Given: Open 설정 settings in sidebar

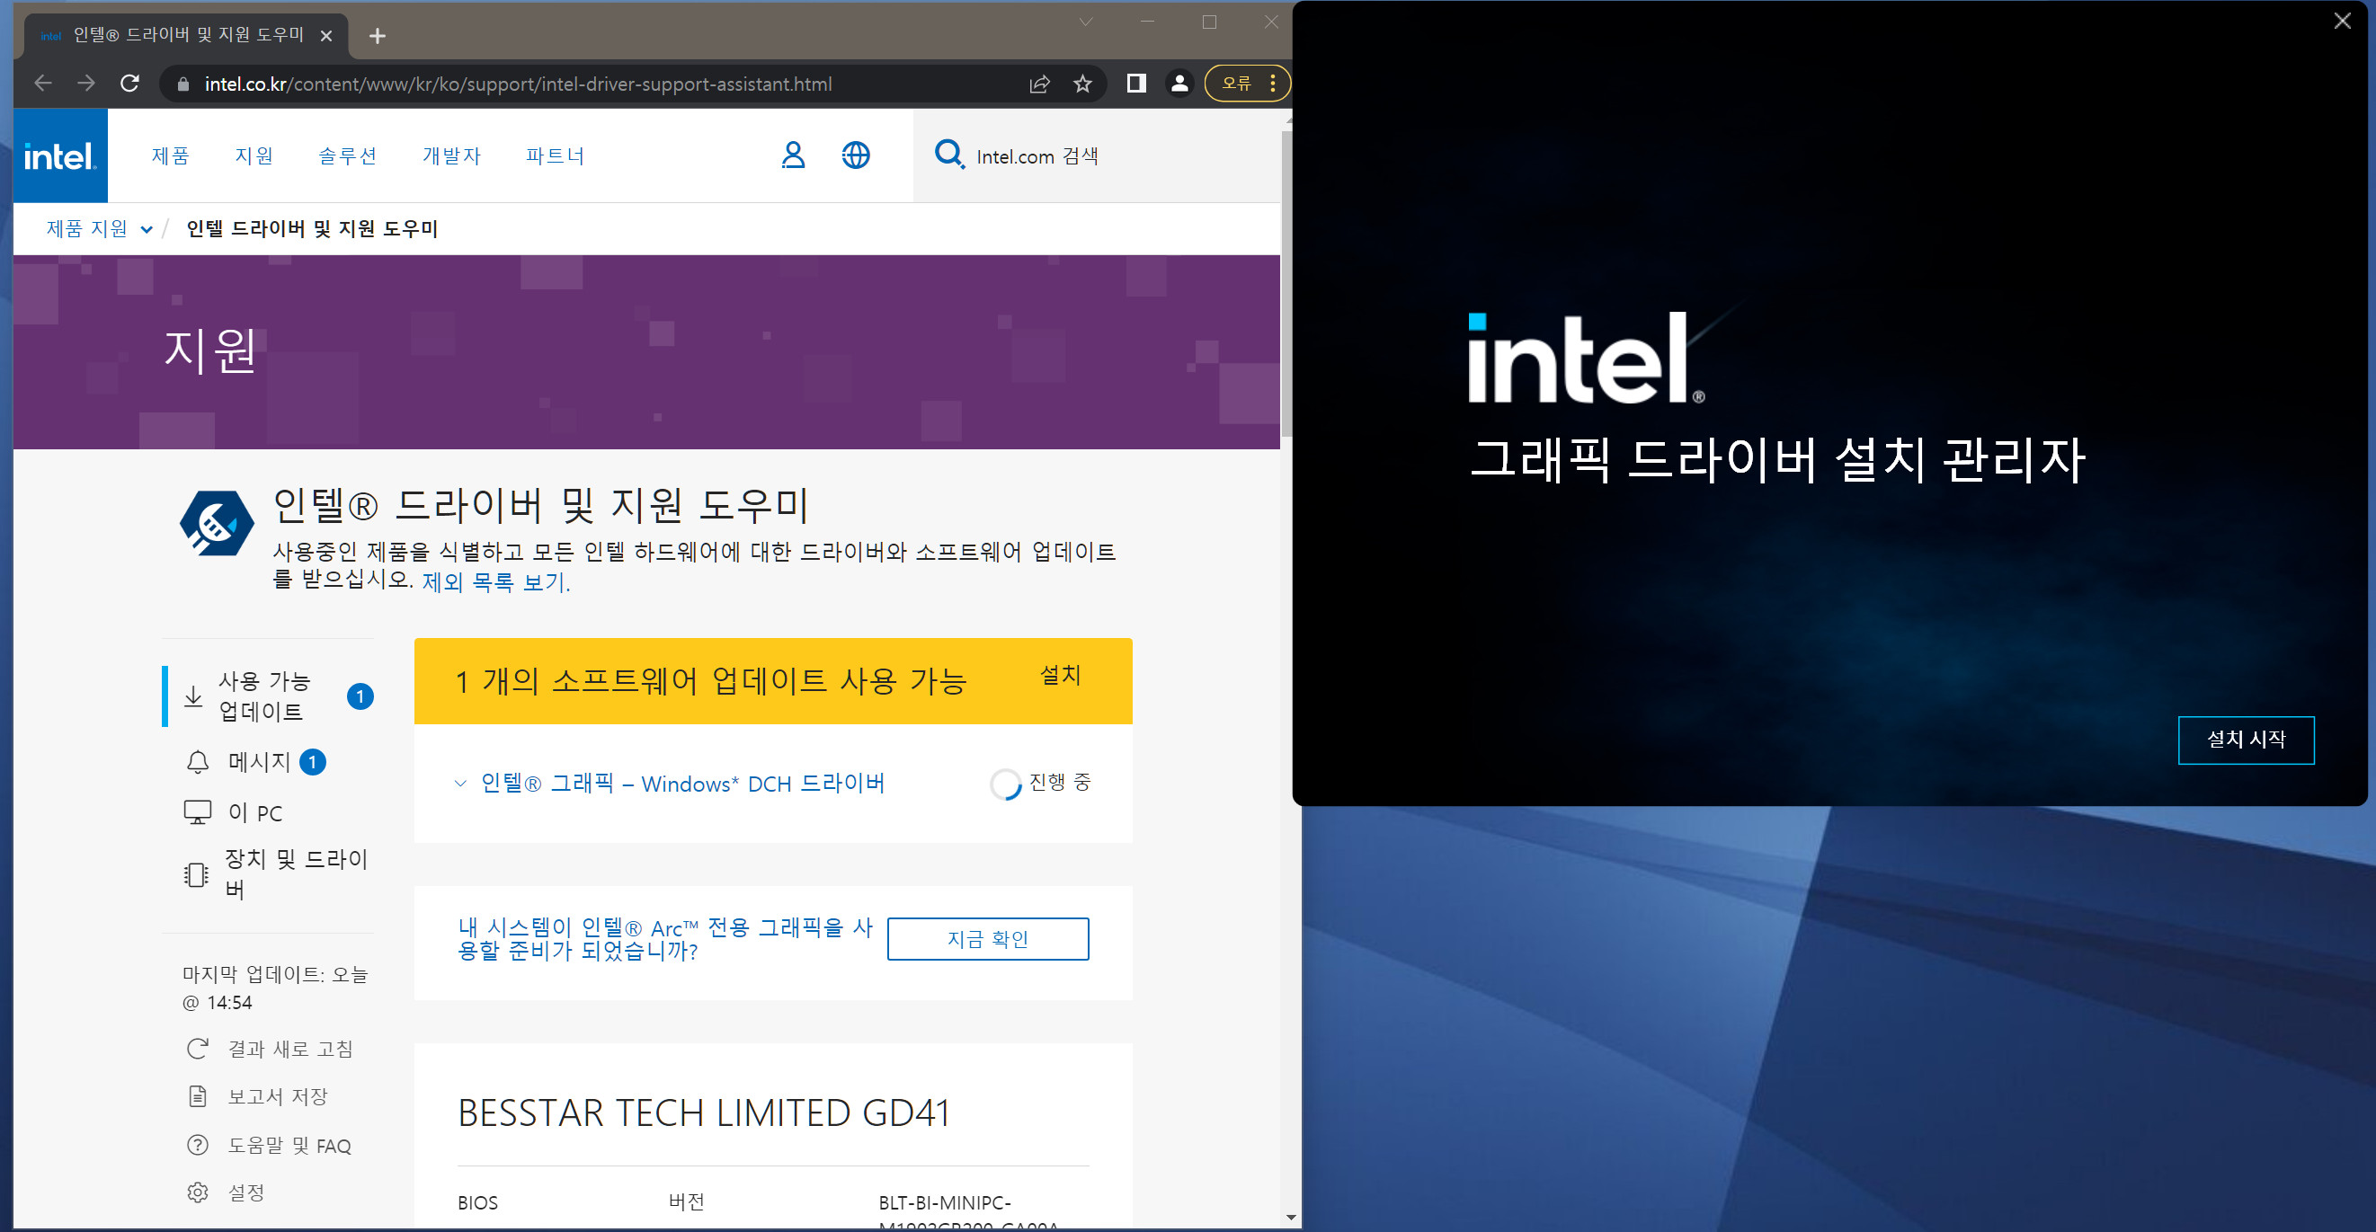Looking at the screenshot, I should (x=227, y=1192).
